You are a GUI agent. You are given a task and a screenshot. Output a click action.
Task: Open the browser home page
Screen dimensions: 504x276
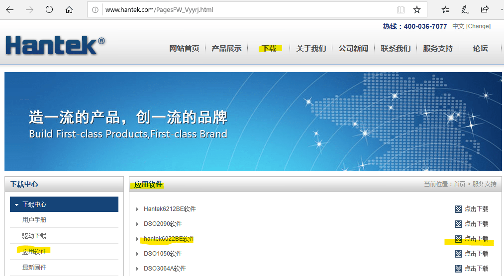pyautogui.click(x=69, y=9)
